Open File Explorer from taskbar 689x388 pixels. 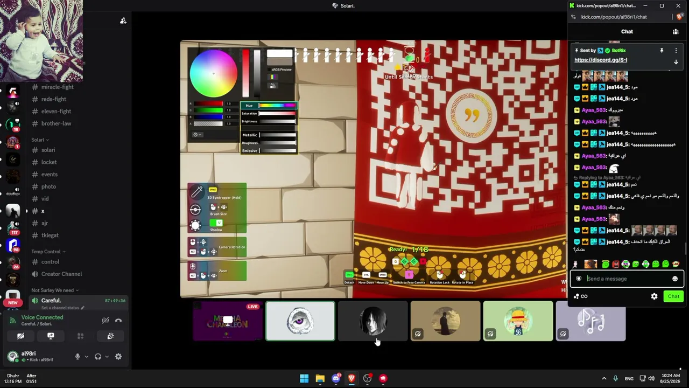320,378
